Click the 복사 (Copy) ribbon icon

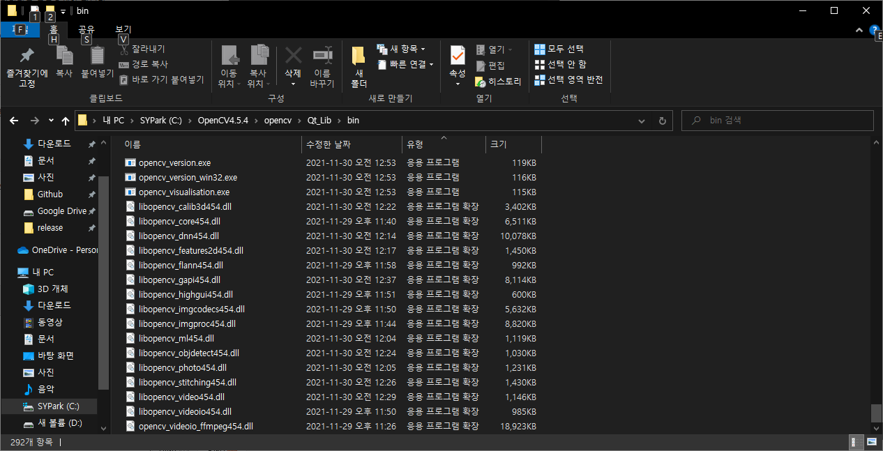(64, 61)
